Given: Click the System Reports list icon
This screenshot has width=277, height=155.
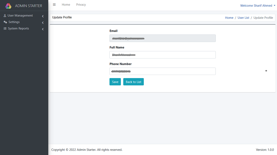Looking at the screenshot, I should (5, 29).
